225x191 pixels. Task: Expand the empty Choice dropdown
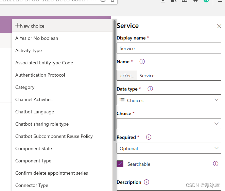click(x=169, y=124)
